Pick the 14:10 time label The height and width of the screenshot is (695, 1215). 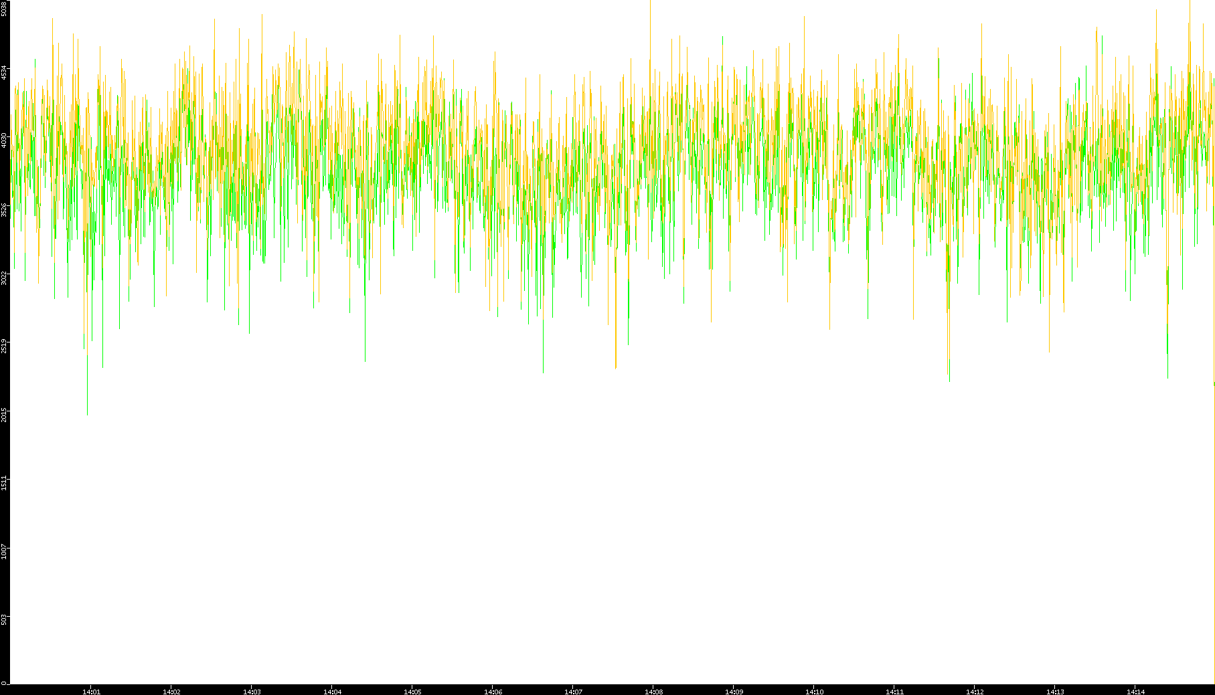pyautogui.click(x=815, y=692)
